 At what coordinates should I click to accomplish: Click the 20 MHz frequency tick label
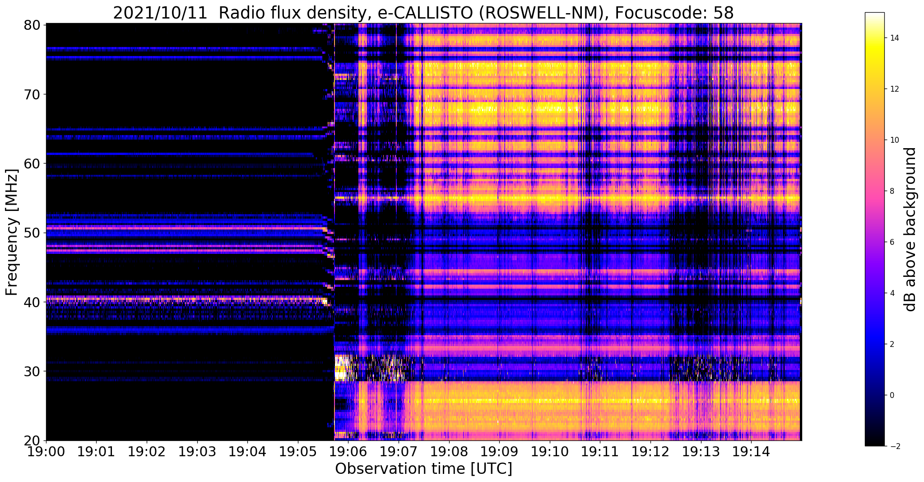click(32, 440)
